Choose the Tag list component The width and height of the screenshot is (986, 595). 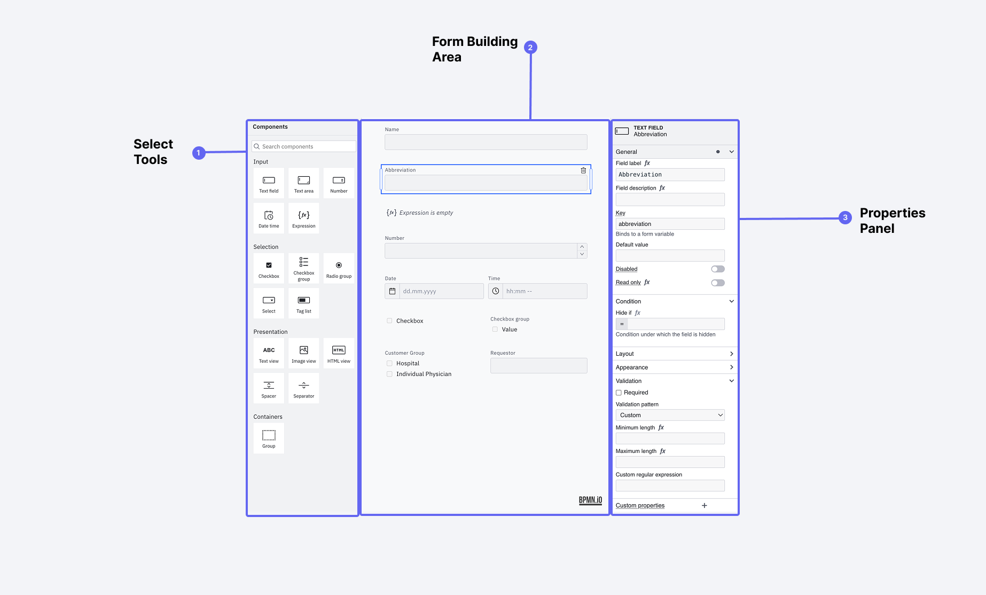pyautogui.click(x=303, y=303)
